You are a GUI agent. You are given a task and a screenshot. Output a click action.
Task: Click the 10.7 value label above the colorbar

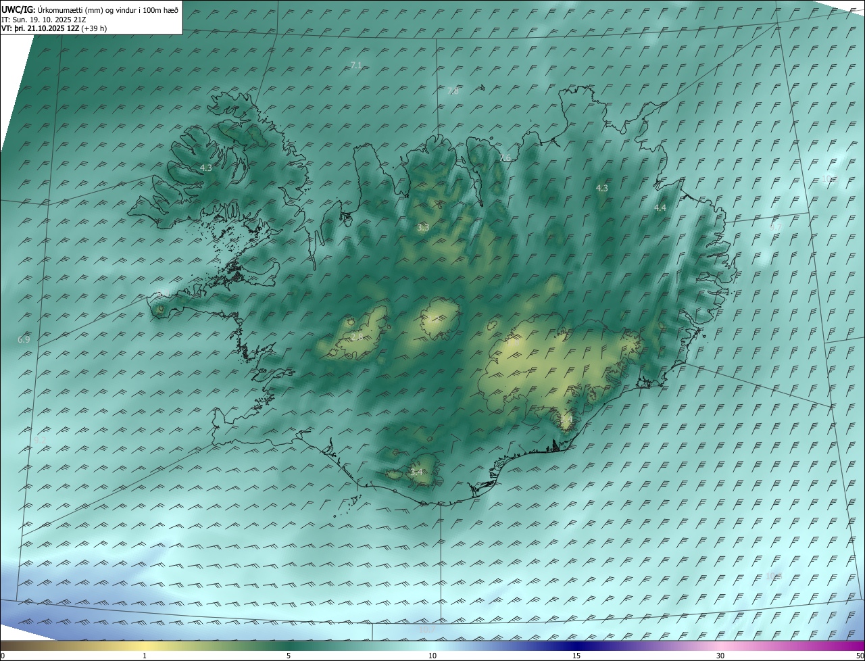pos(427,630)
